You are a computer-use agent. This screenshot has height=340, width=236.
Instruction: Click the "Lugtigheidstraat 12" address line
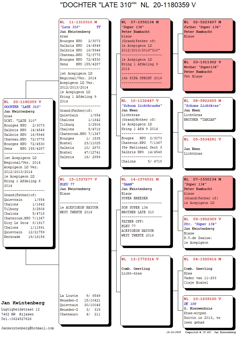(20, 310)
